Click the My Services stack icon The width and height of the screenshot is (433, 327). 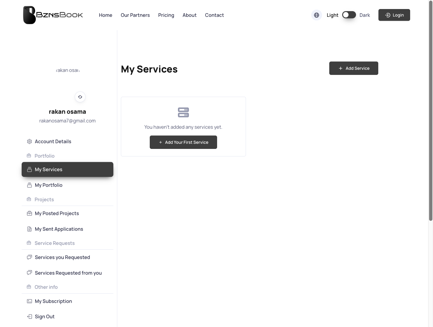[29, 169]
